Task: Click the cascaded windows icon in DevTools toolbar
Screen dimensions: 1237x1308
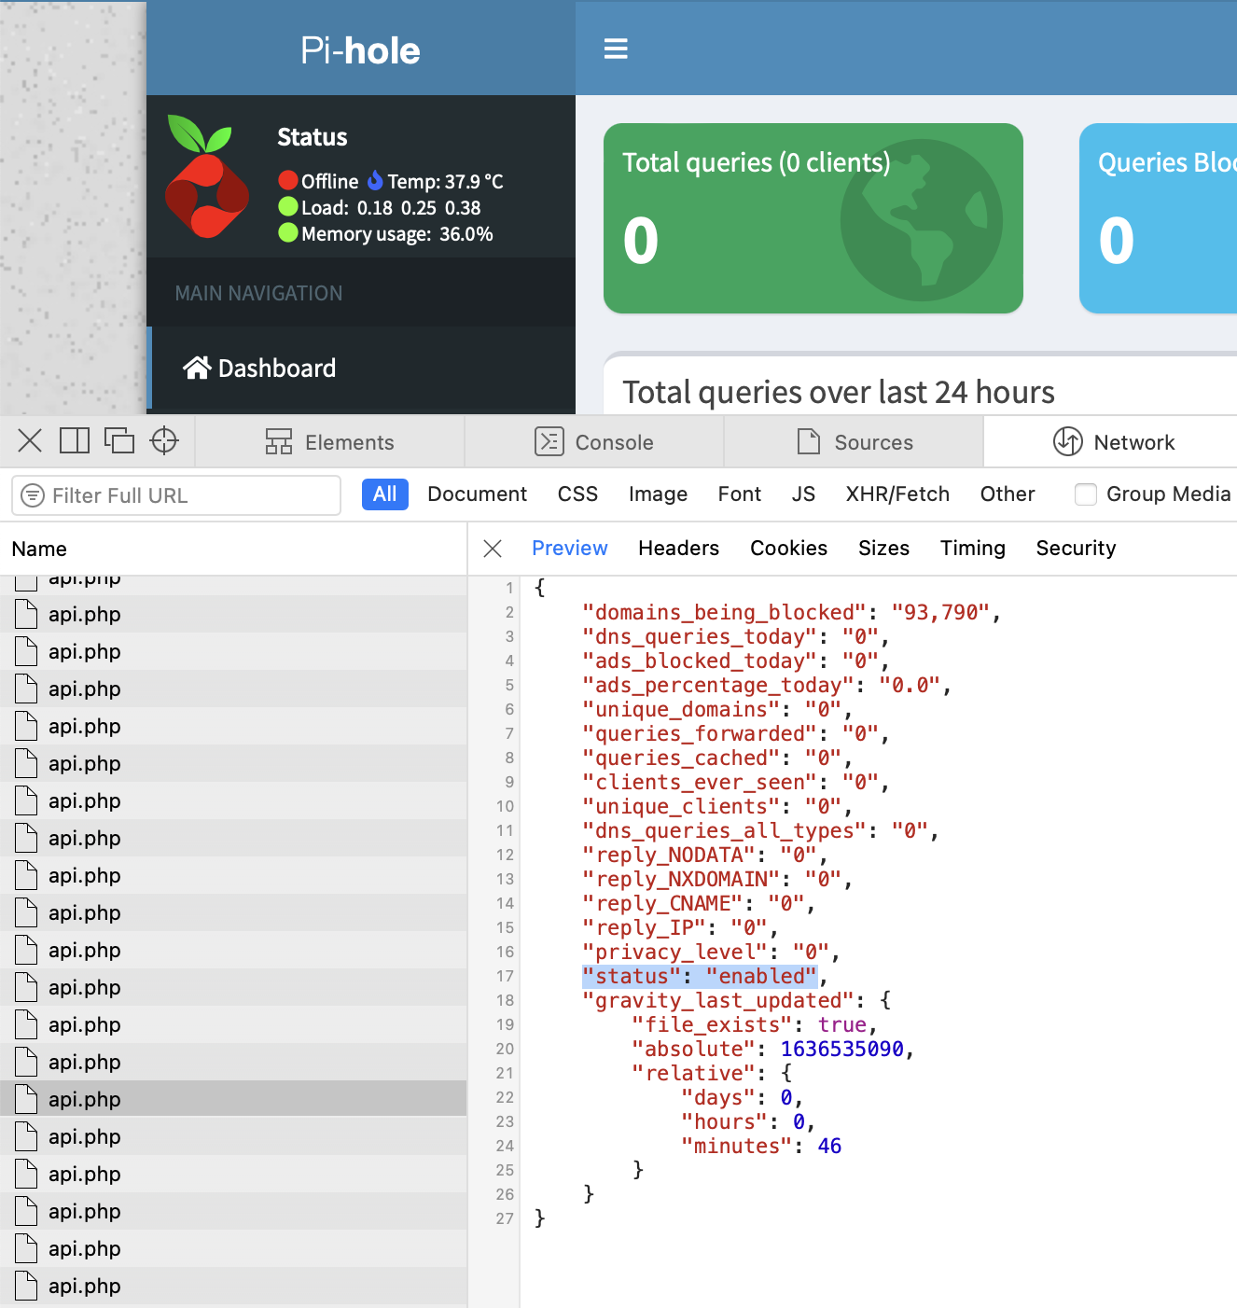Action: click(x=119, y=440)
